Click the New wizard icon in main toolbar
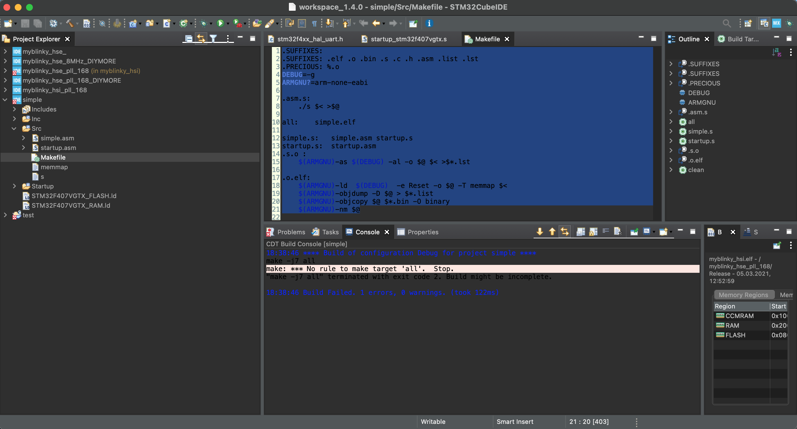Viewport: 797px width, 429px height. [x=8, y=23]
